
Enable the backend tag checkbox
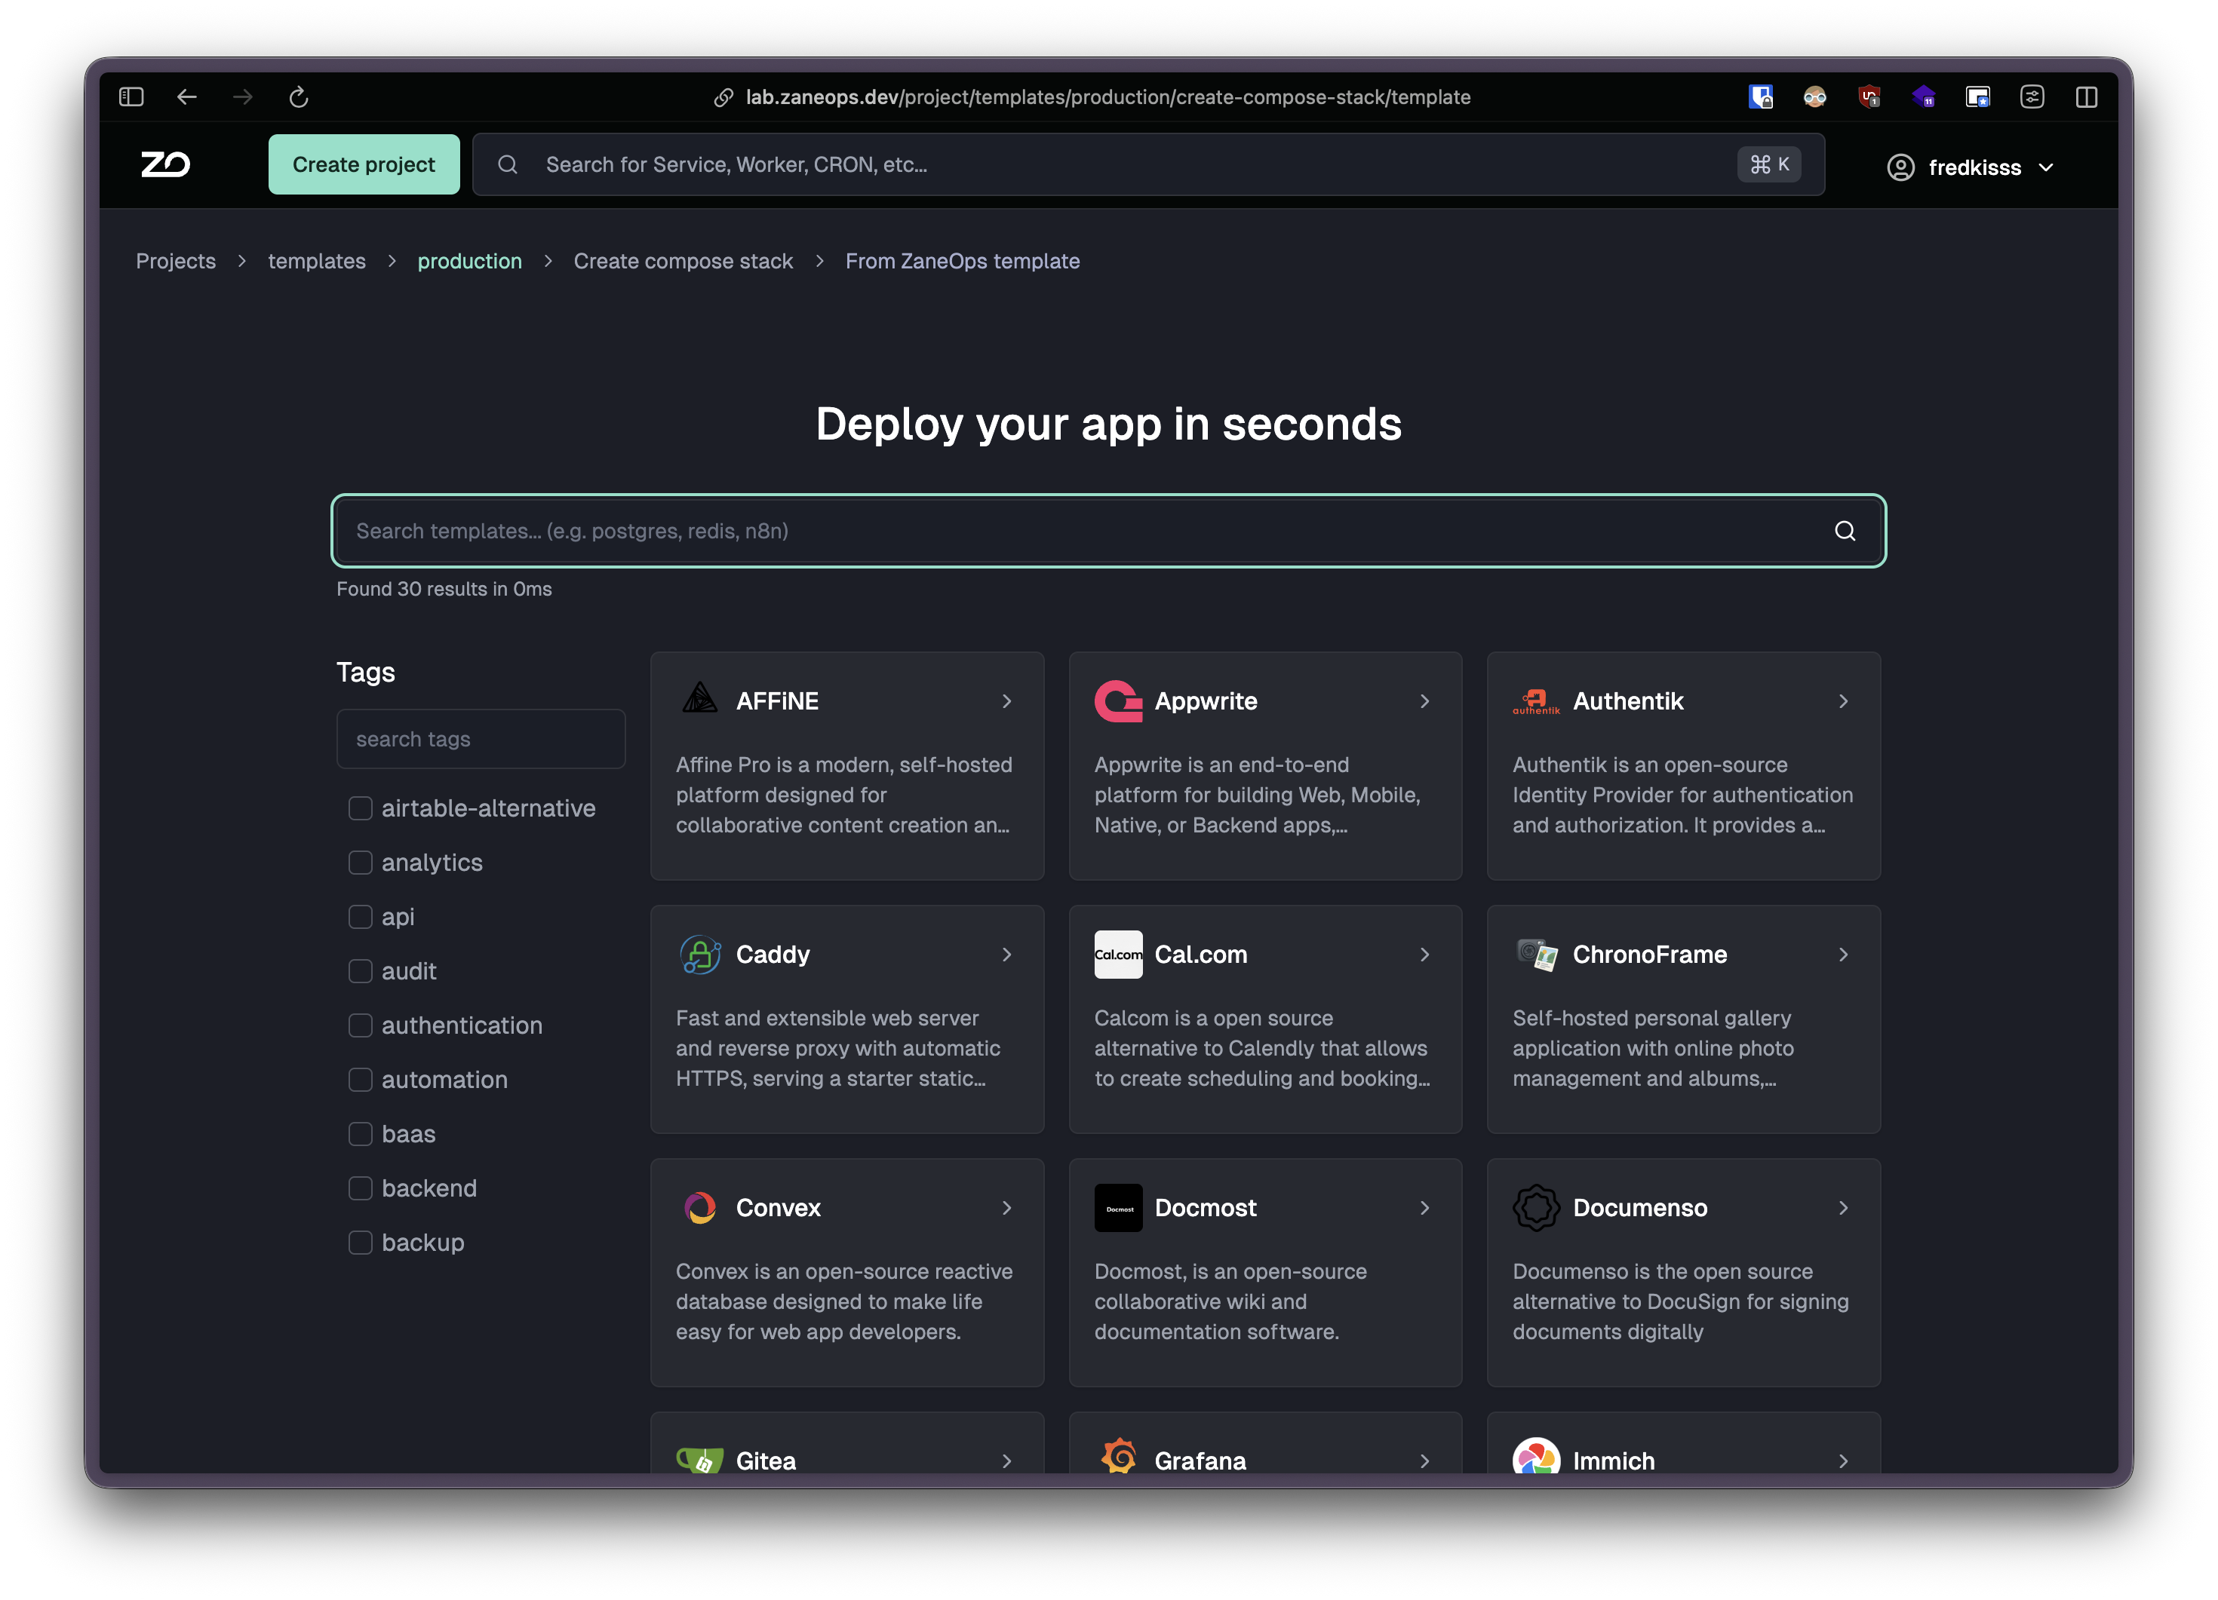click(361, 1188)
